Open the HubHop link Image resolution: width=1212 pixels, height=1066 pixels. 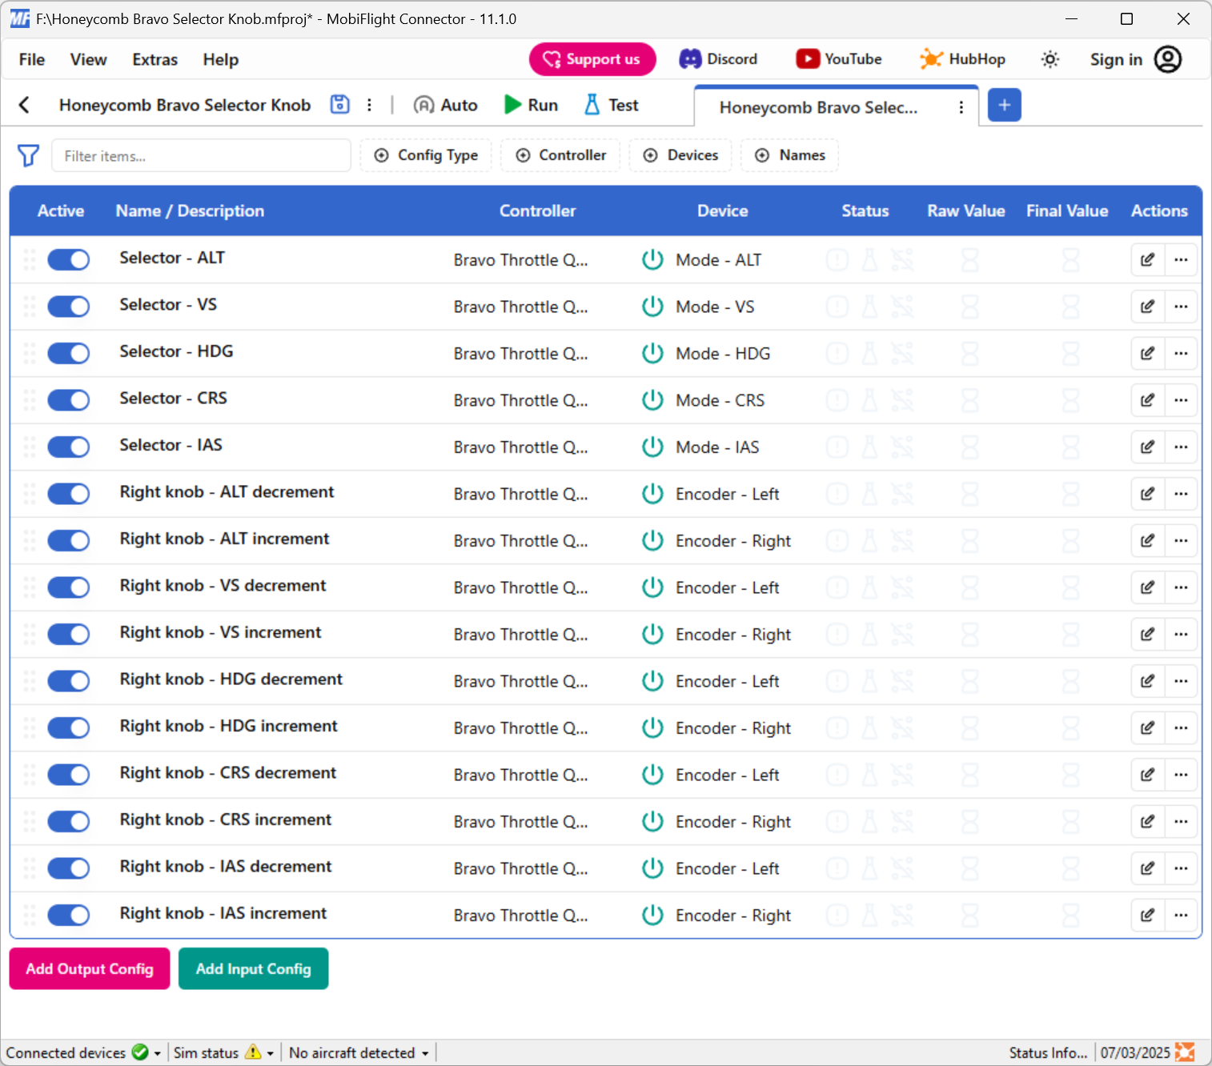tap(962, 59)
